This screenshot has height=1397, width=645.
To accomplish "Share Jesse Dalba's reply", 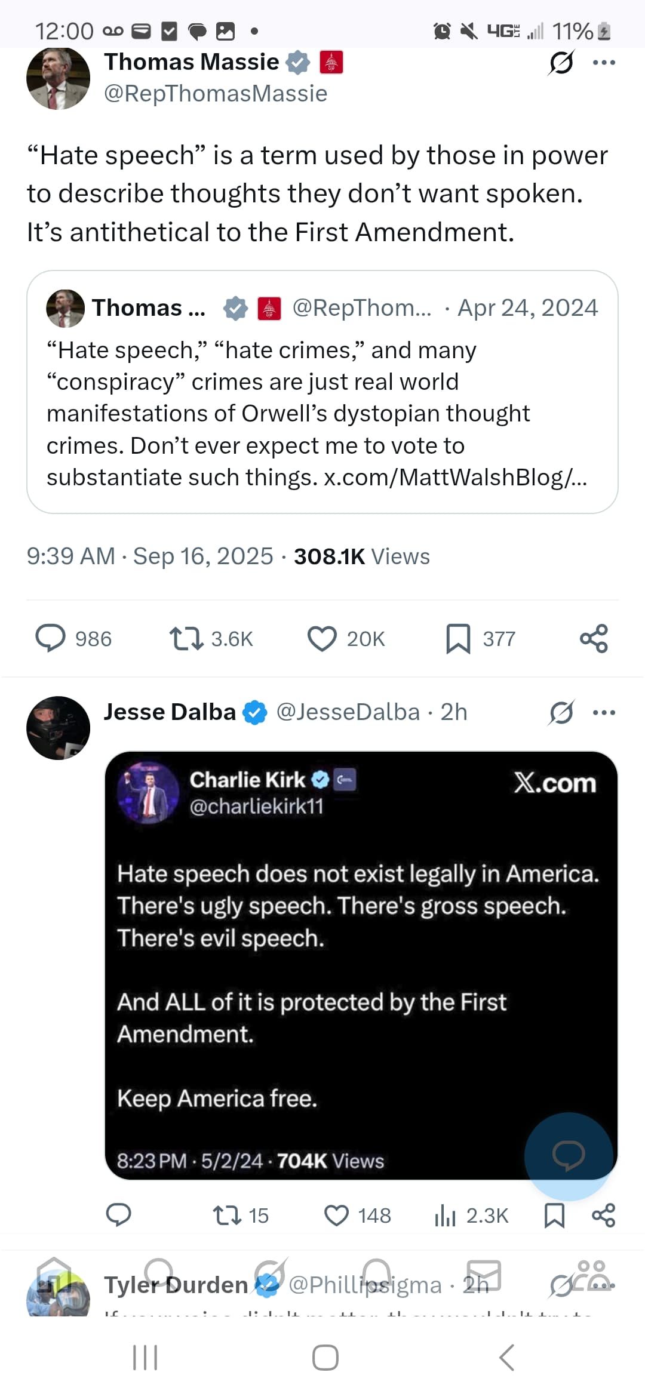I will [x=603, y=1215].
